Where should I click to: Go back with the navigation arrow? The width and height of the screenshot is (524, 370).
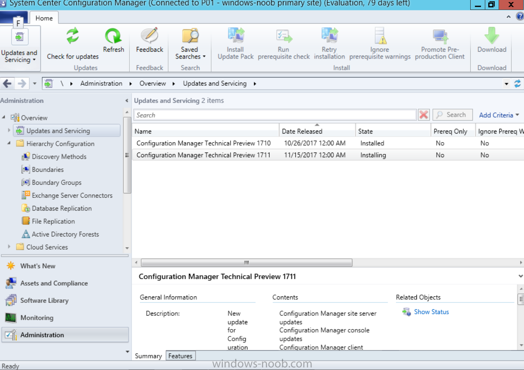tap(7, 84)
